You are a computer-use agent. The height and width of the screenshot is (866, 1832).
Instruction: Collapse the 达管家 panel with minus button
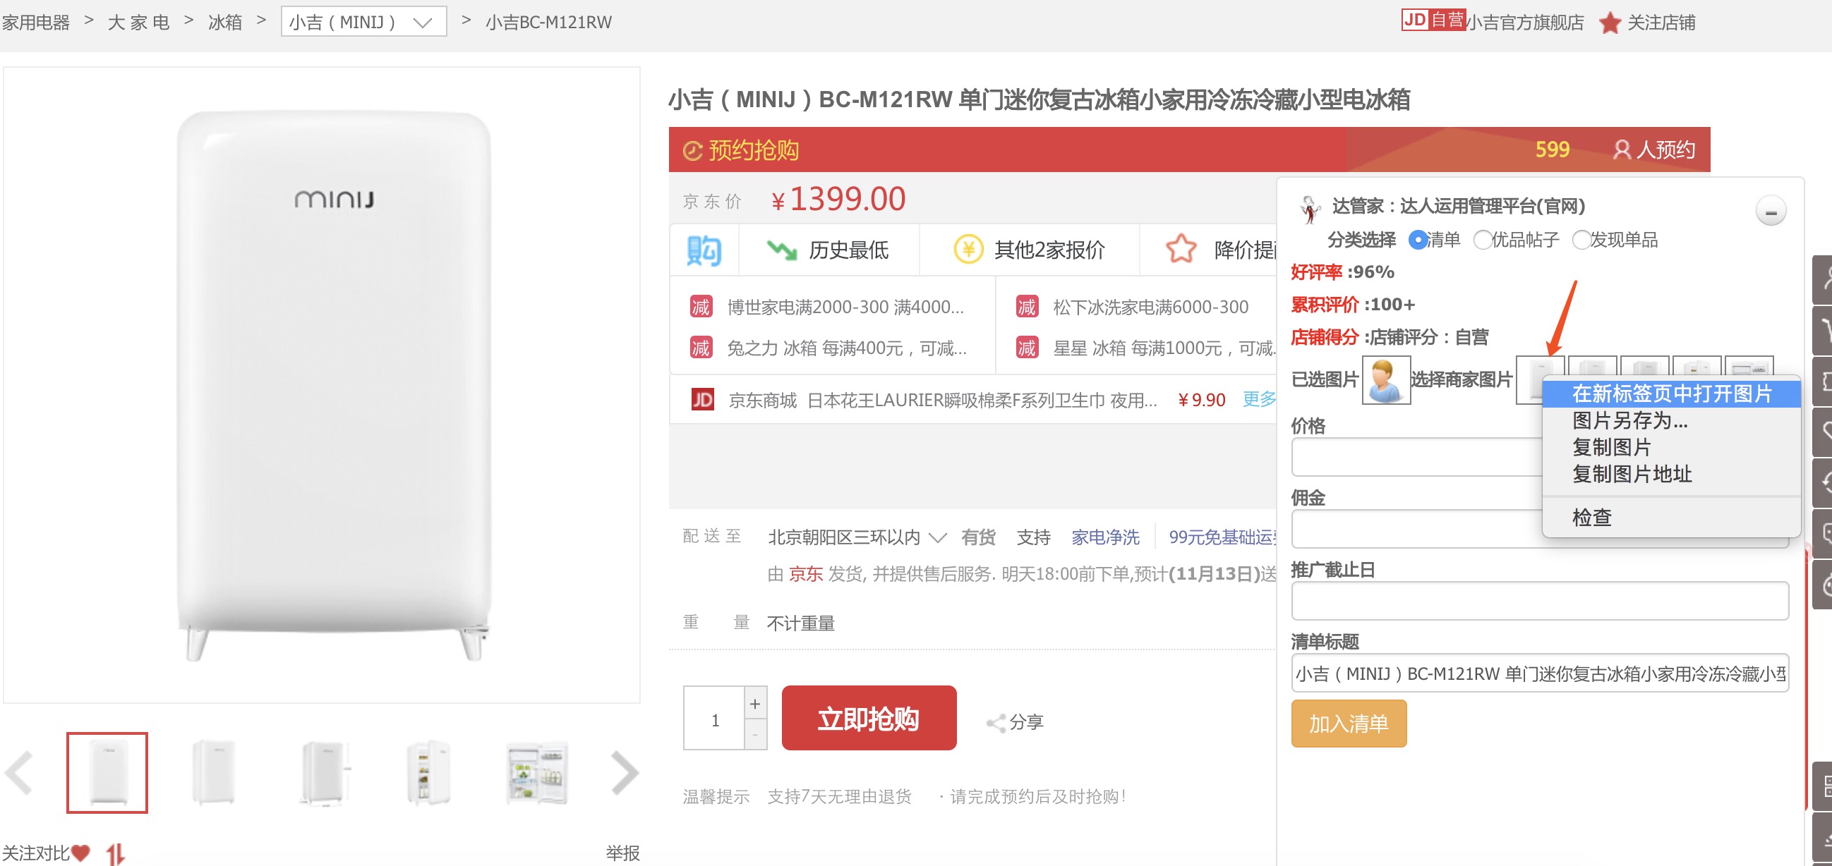[1770, 212]
